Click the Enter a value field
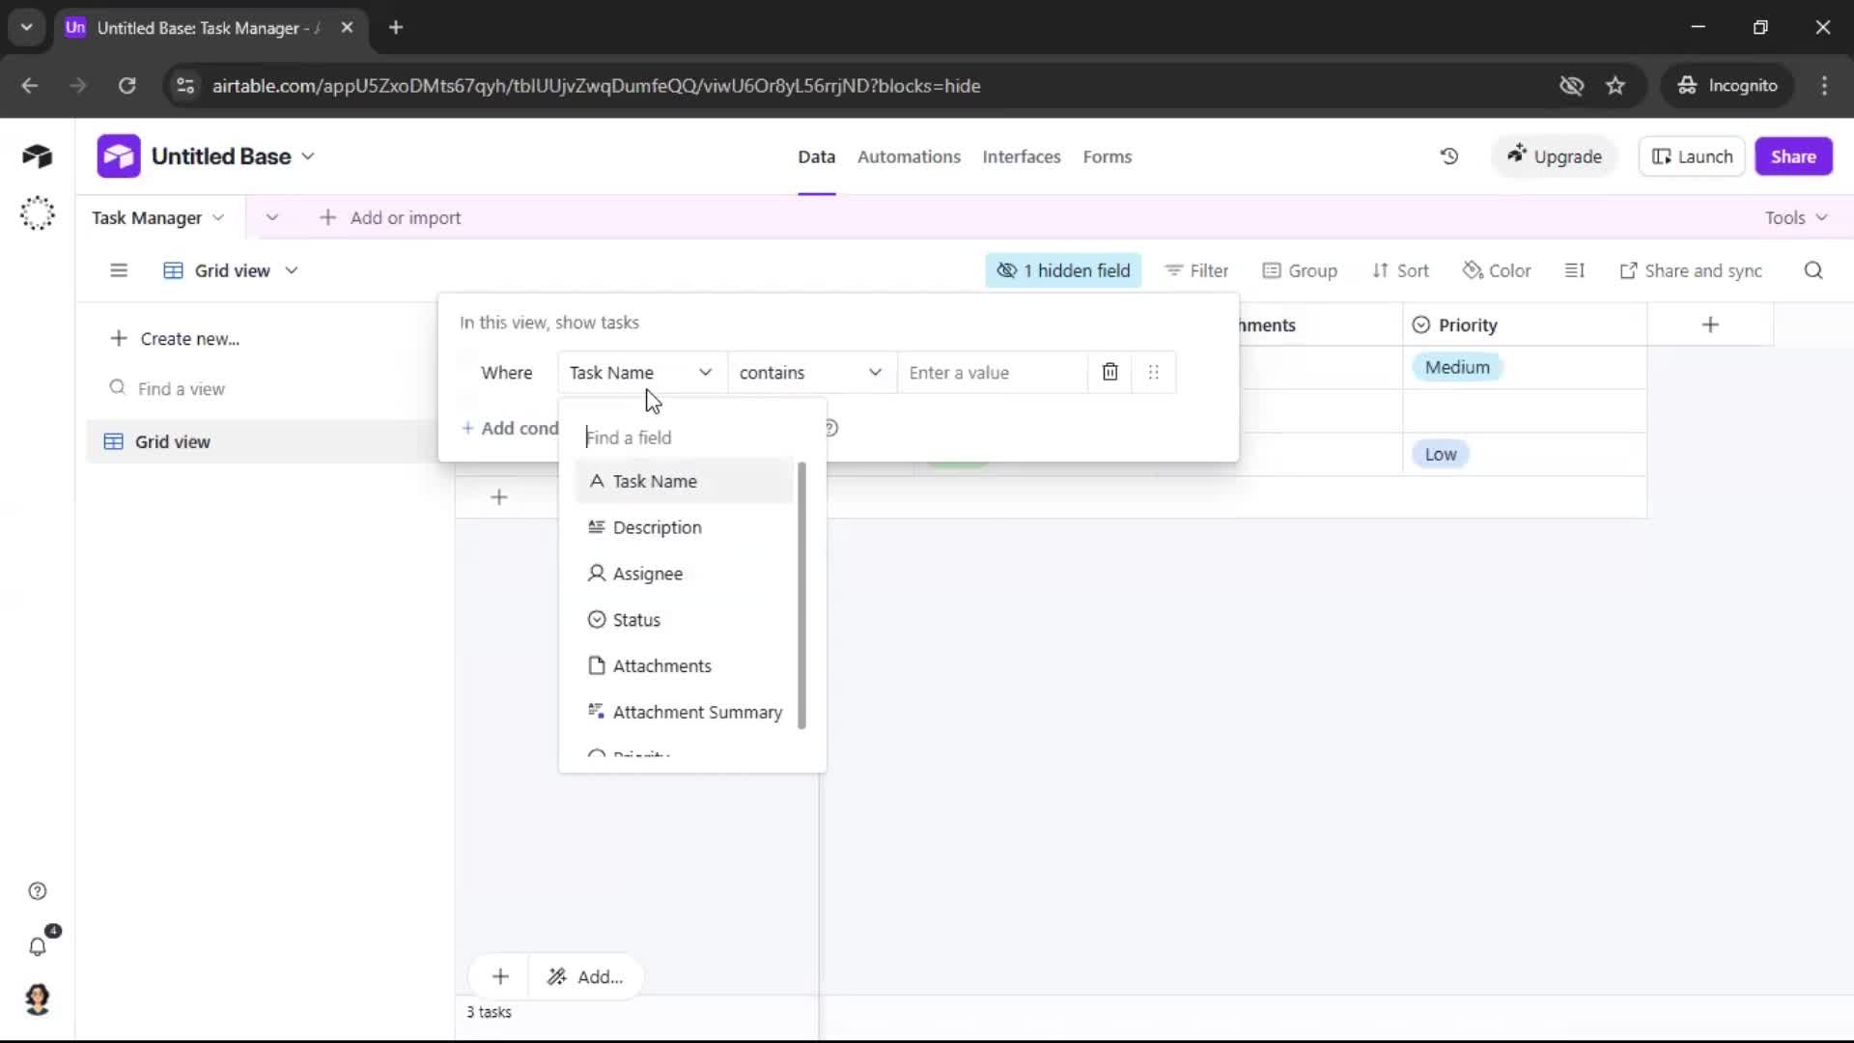Screen dimensions: 1854x1043 993,373
